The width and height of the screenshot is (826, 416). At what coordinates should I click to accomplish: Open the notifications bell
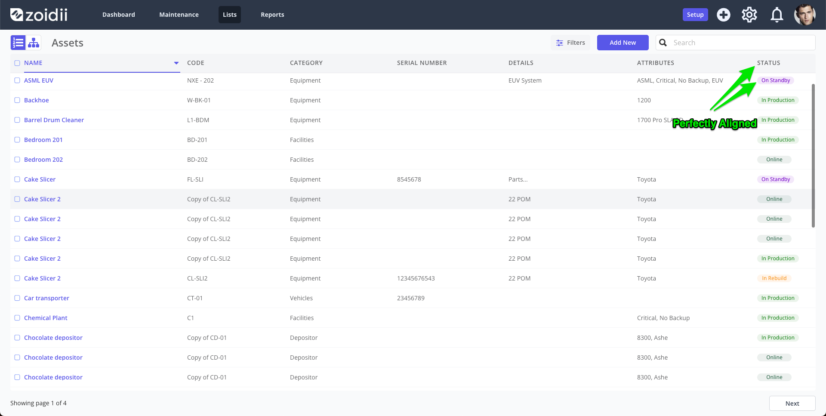coord(777,15)
